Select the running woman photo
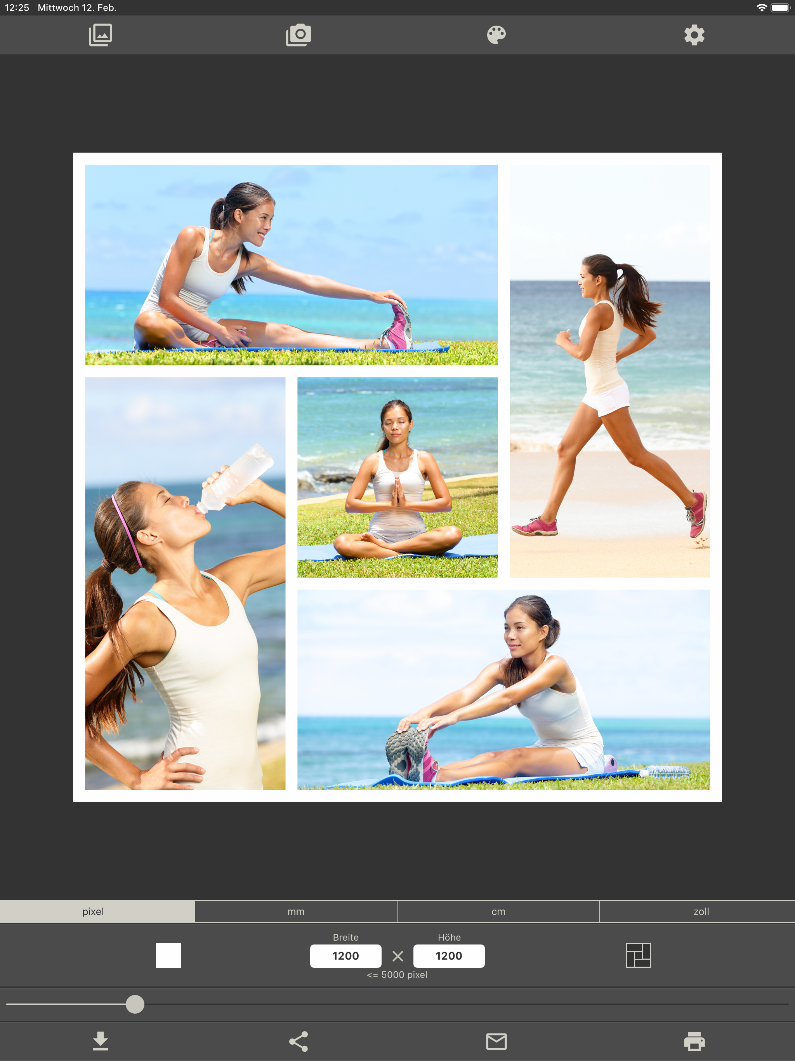Viewport: 795px width, 1061px height. (x=609, y=371)
